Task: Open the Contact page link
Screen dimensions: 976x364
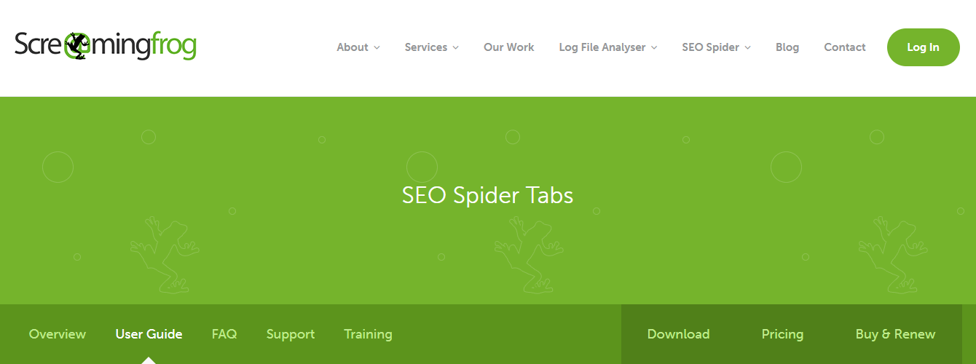Action: pos(845,47)
